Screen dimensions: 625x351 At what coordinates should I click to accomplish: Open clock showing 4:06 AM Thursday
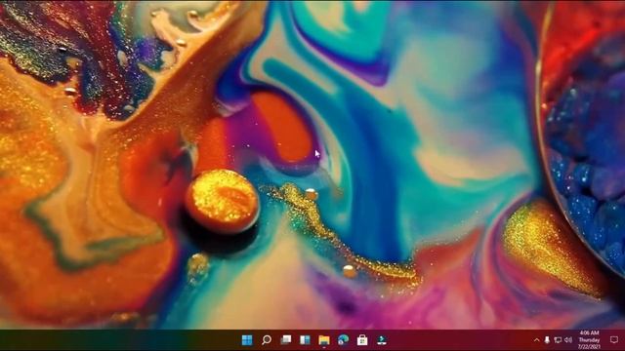[x=589, y=340]
